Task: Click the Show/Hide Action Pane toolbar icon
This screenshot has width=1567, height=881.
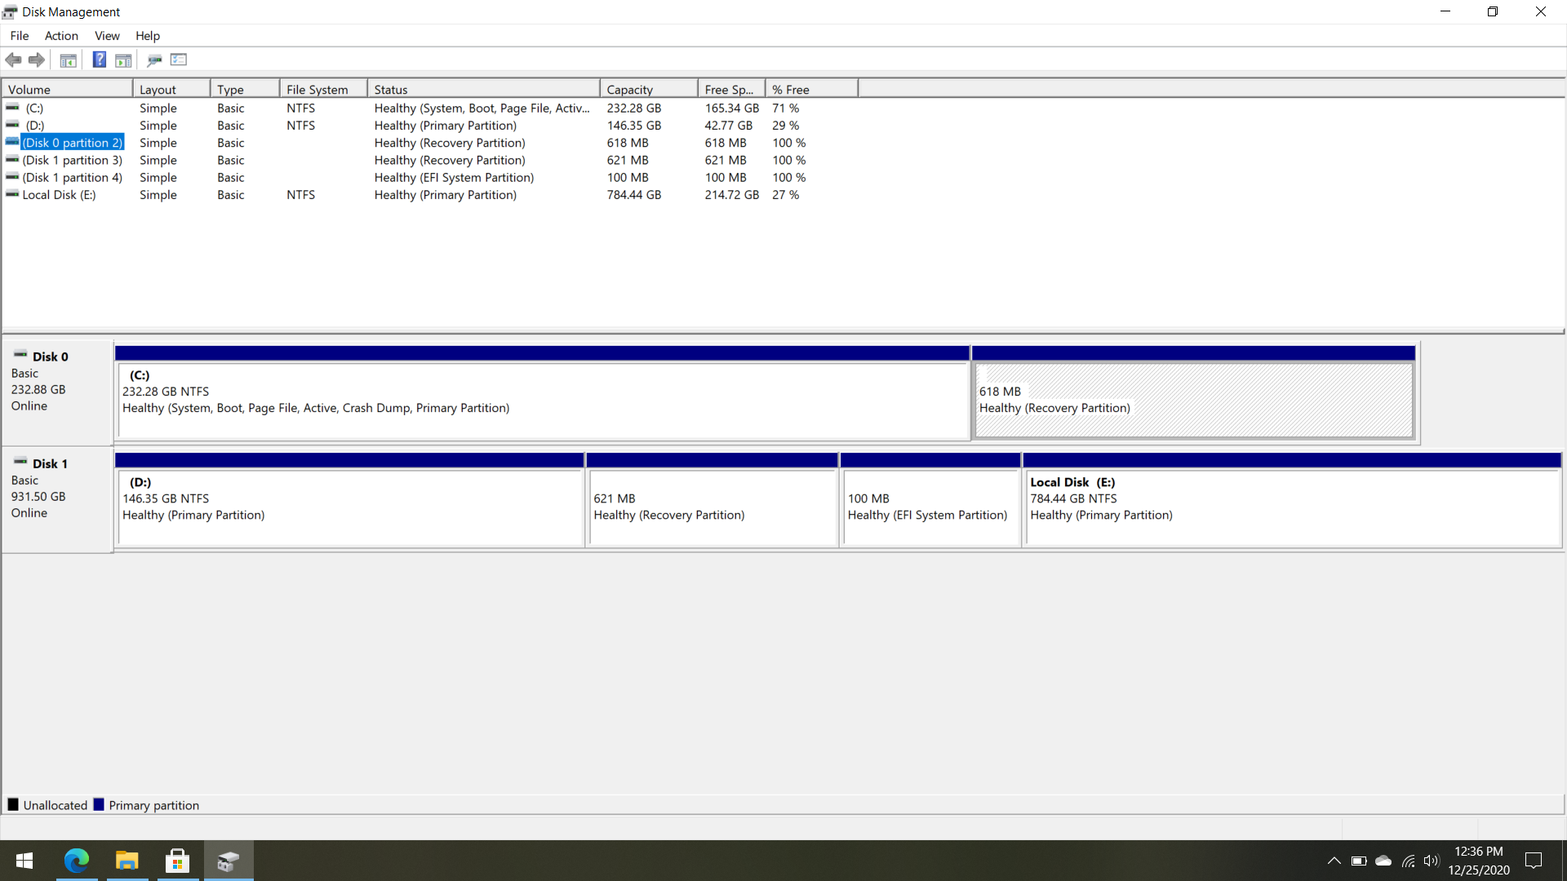Action: (x=123, y=59)
